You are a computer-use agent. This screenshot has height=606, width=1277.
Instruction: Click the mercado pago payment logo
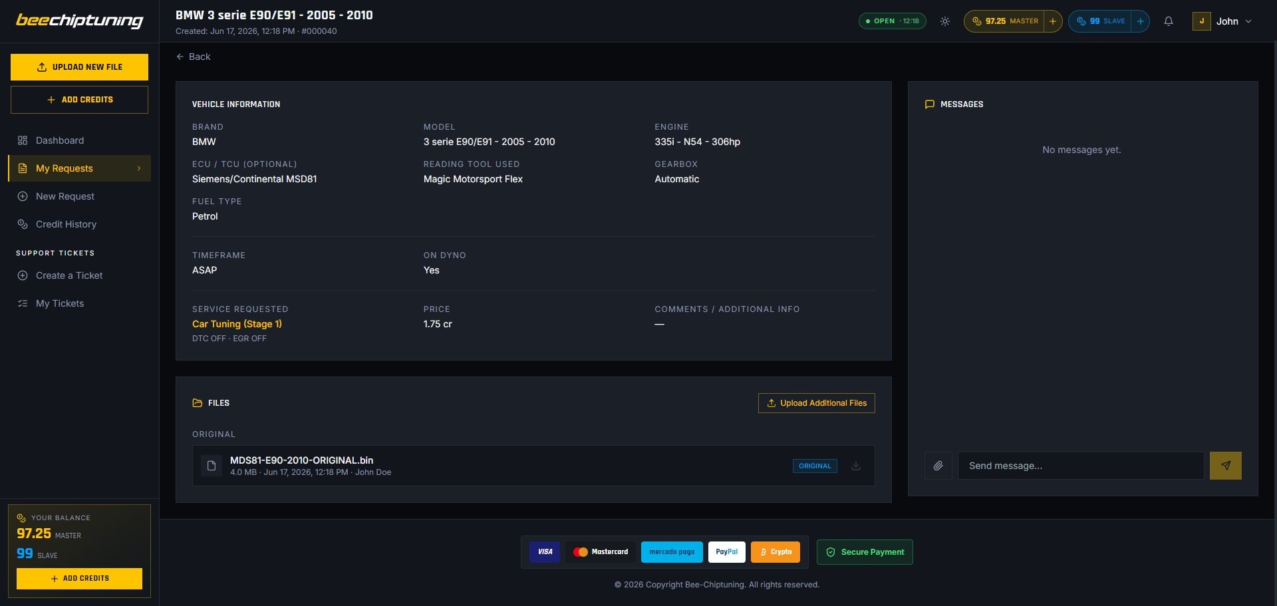pos(672,552)
